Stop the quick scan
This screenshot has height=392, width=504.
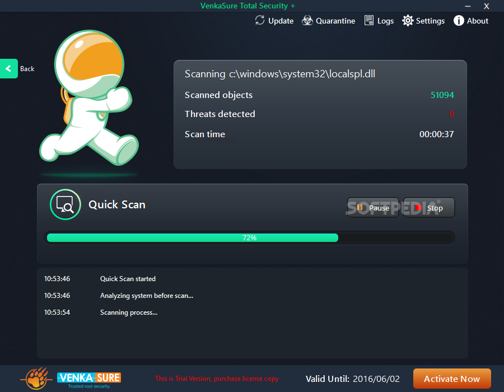pos(429,208)
